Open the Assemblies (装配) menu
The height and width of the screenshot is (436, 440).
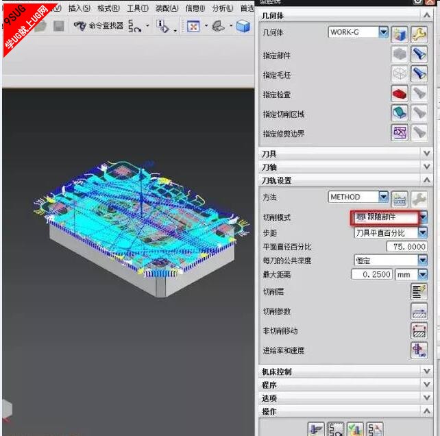(x=167, y=8)
